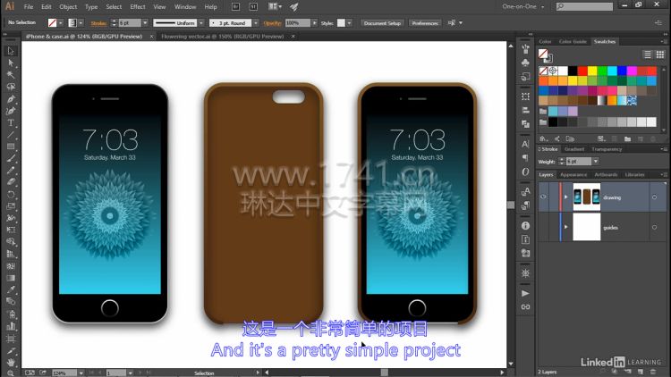The image size is (671, 377).
Task: Switch to the Flowering vector.ai document tab
Action: 223,37
